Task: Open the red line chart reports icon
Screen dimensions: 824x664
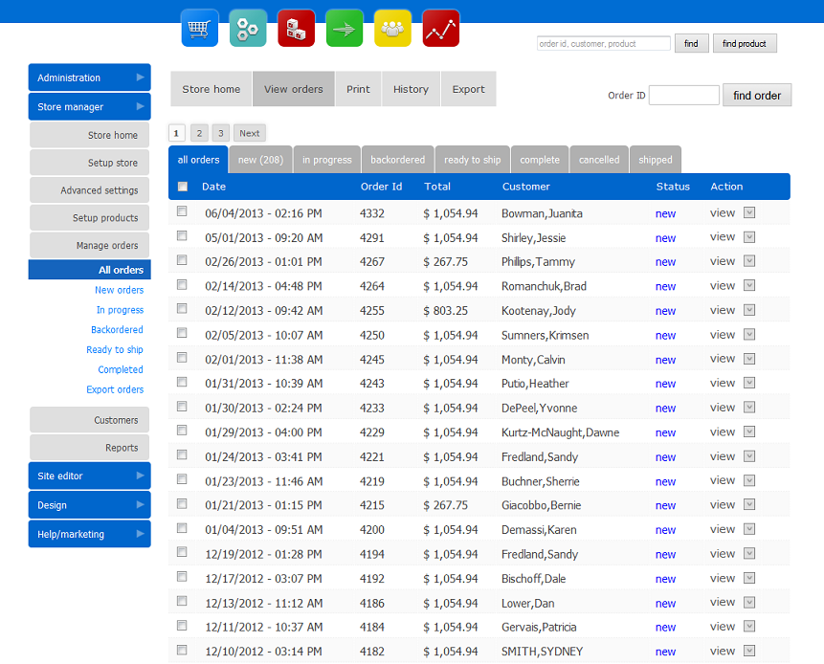Action: (x=441, y=29)
